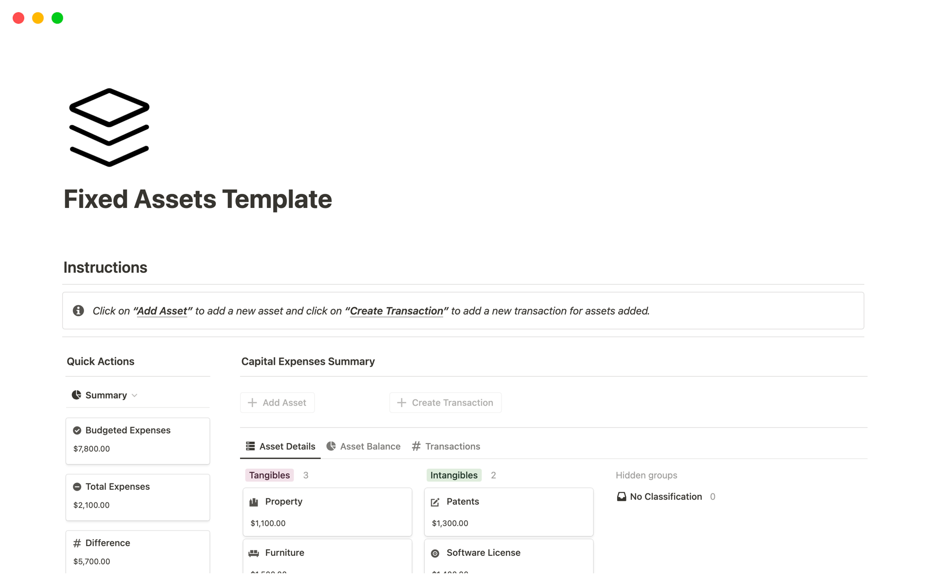Select the Asset Balance pie chart icon
This screenshot has height=583, width=933.
331,446
